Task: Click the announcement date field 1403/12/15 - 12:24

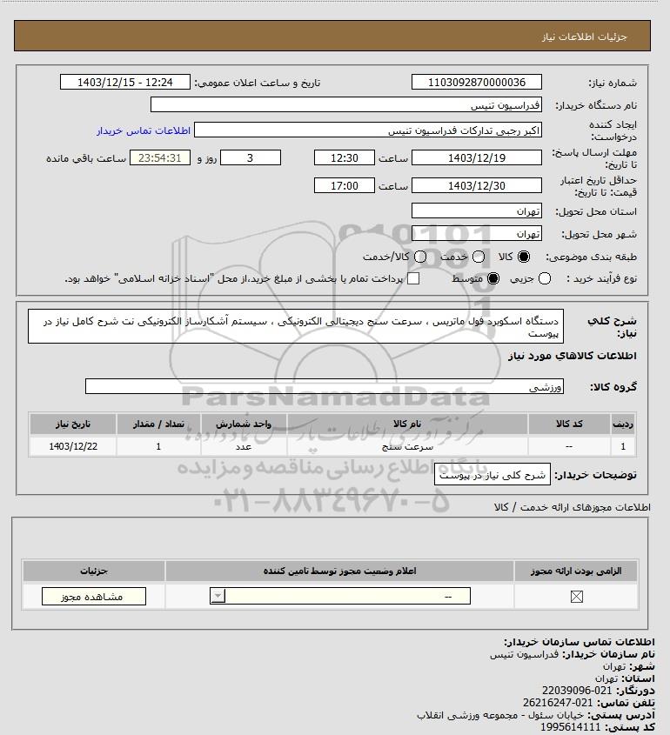Action: point(125,82)
